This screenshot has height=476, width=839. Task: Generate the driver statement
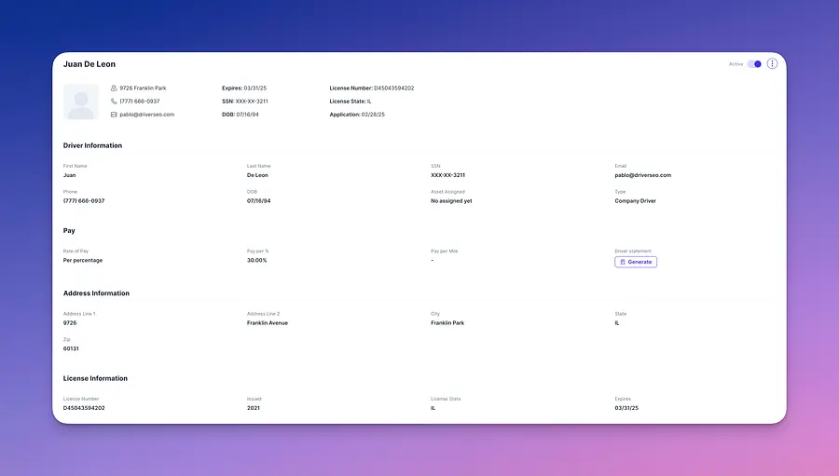tap(636, 262)
